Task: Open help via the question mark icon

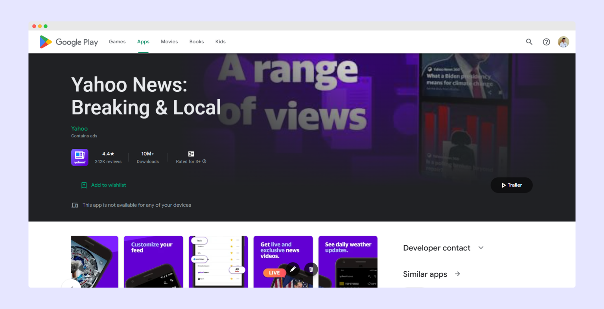Action: pos(546,42)
